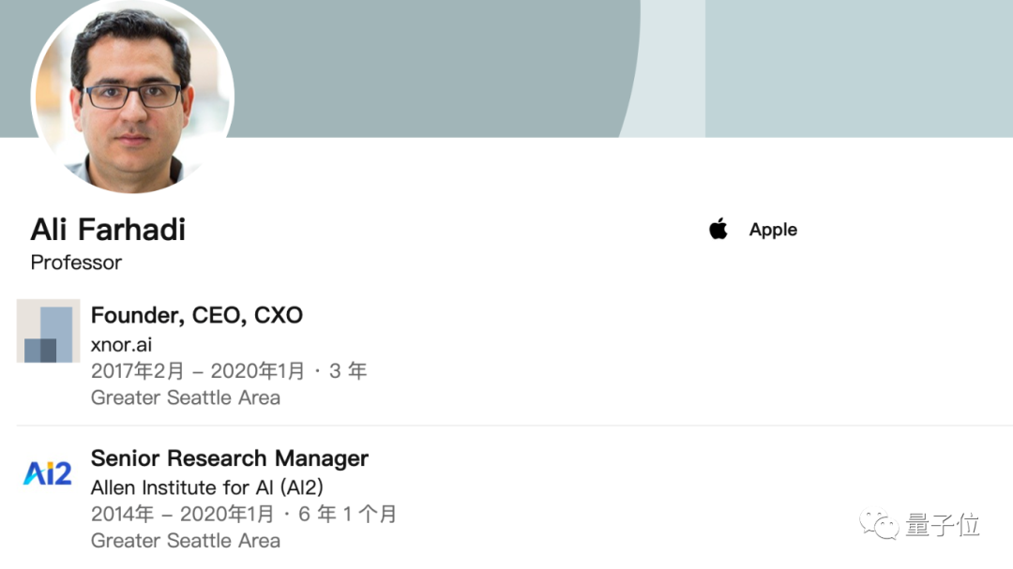
Task: Click the AI2 logo icon
Action: (x=48, y=472)
